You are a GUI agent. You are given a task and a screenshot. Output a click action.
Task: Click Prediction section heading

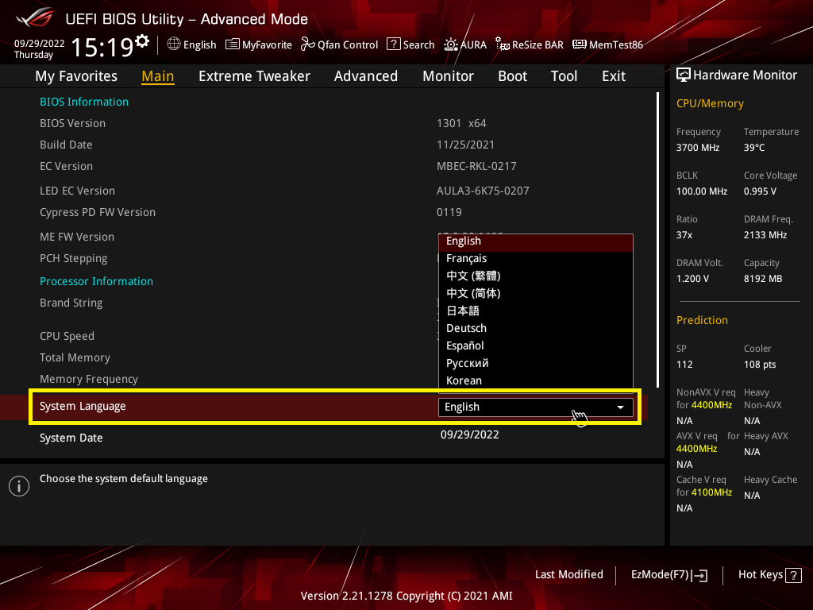pos(702,321)
